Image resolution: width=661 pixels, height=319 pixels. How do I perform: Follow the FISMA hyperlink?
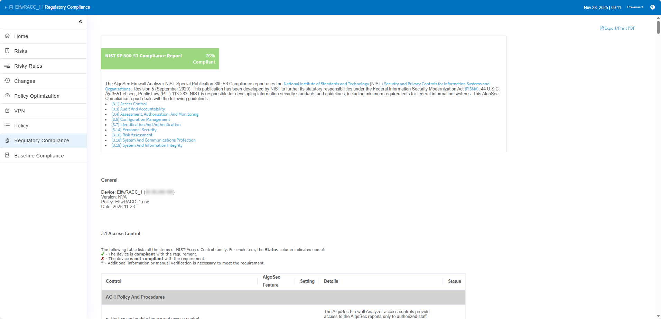click(x=472, y=89)
